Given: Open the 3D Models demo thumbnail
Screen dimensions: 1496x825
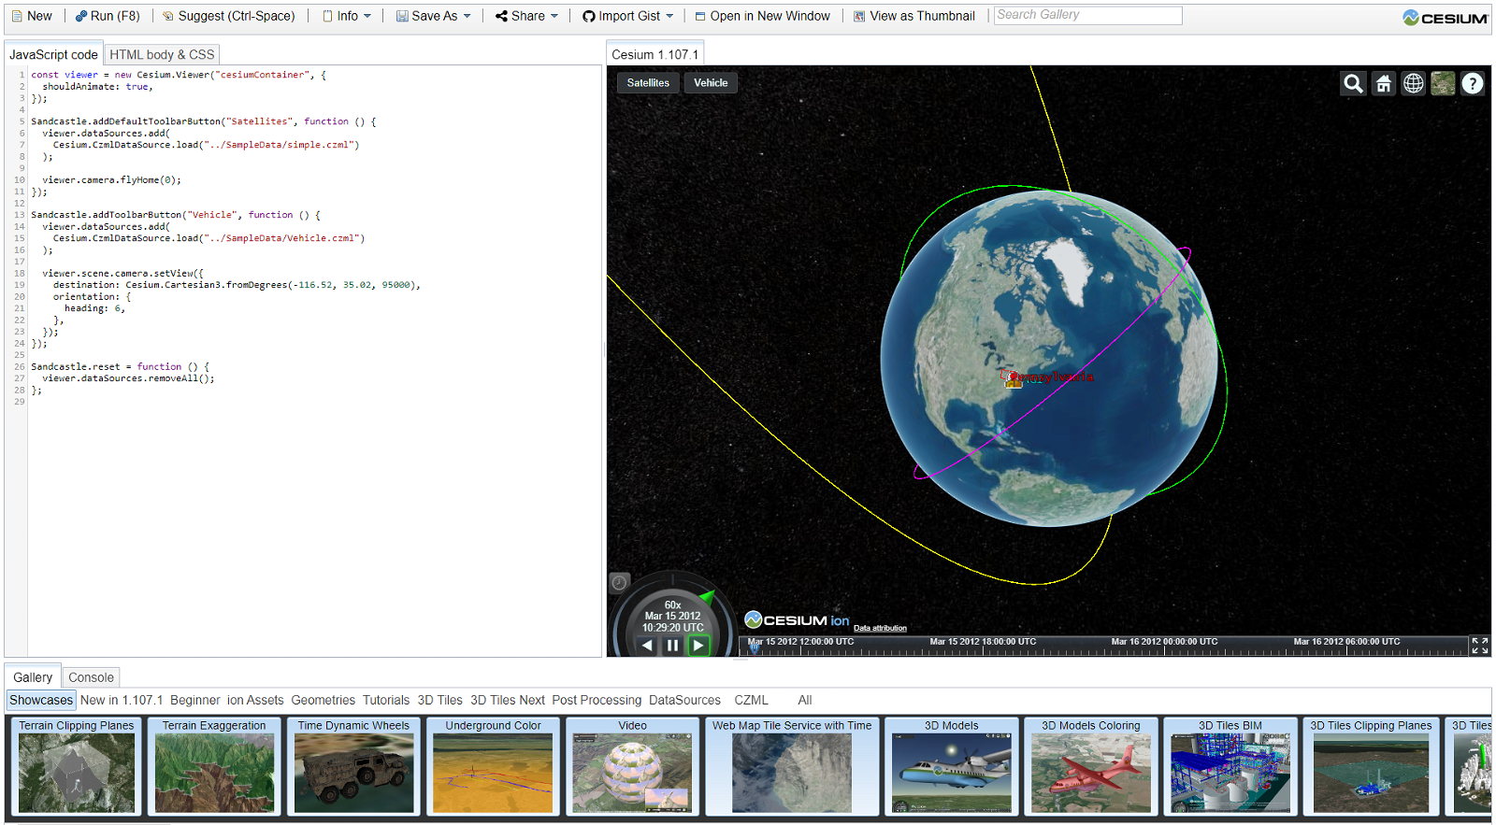Looking at the screenshot, I should 951,766.
